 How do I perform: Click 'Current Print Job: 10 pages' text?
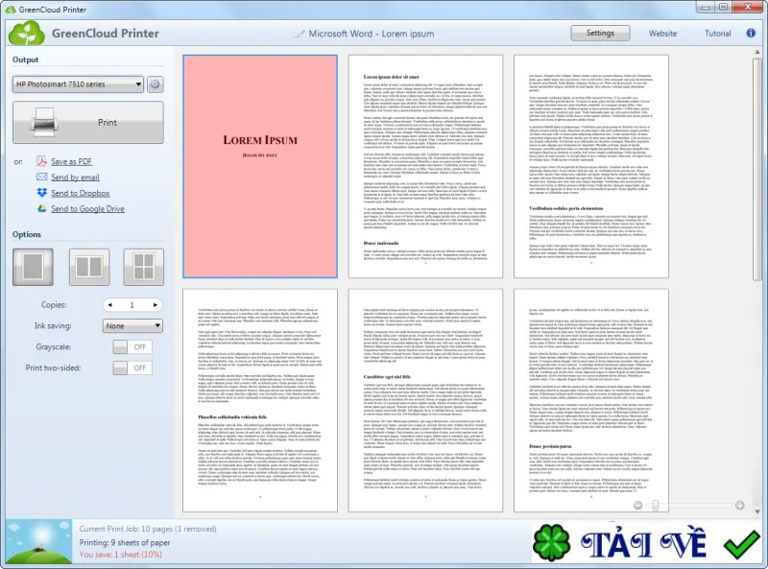point(148,529)
